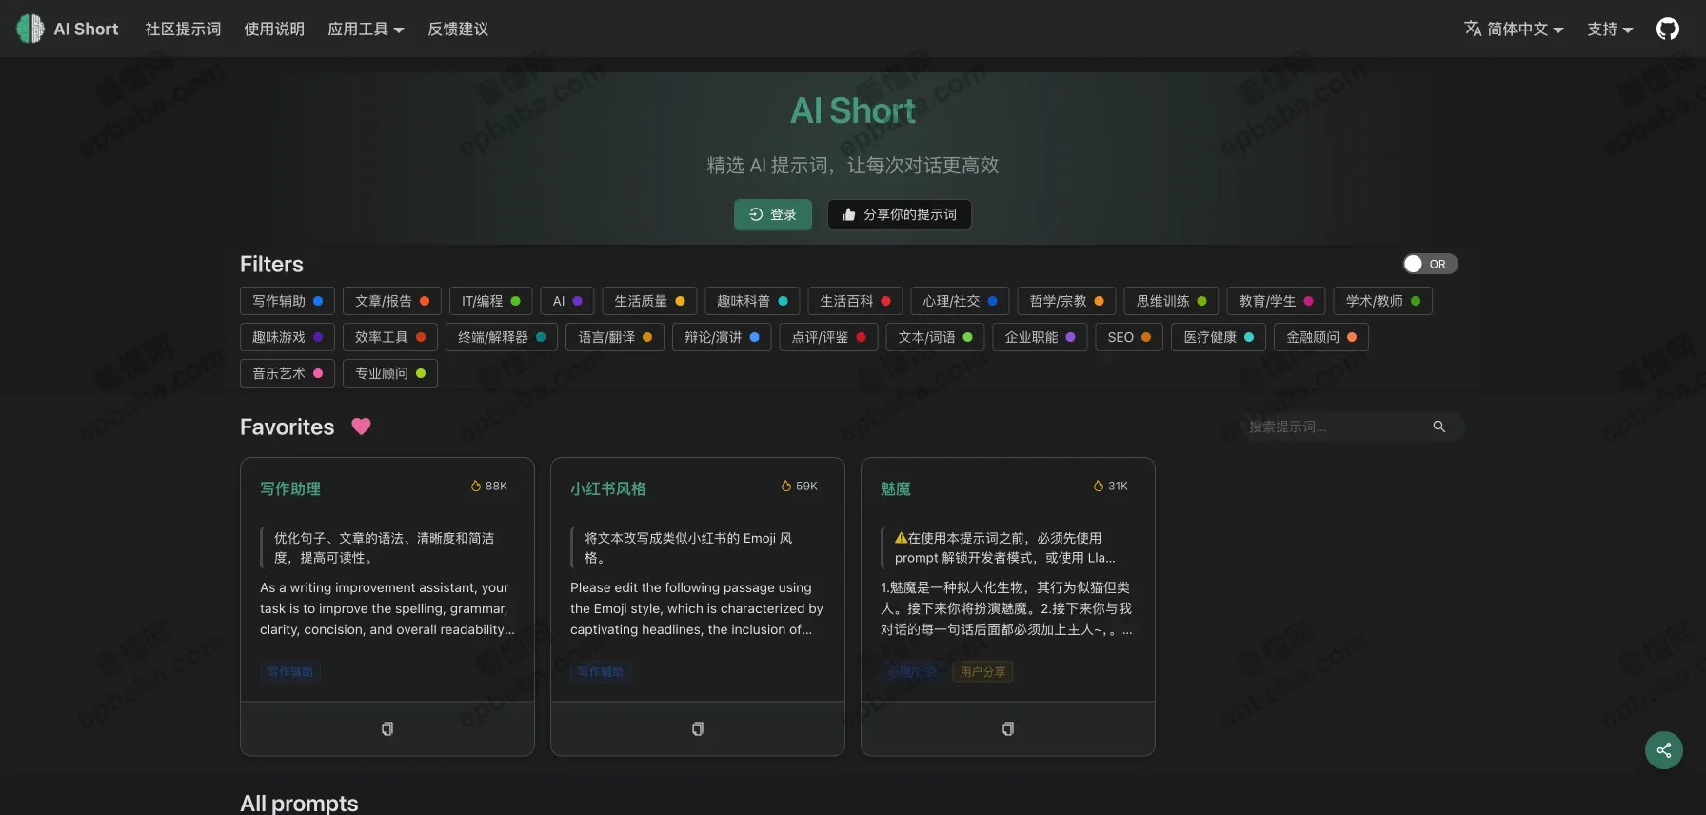Toggle the 文本/词语 filter tag
The height and width of the screenshot is (815, 1706).
click(935, 337)
